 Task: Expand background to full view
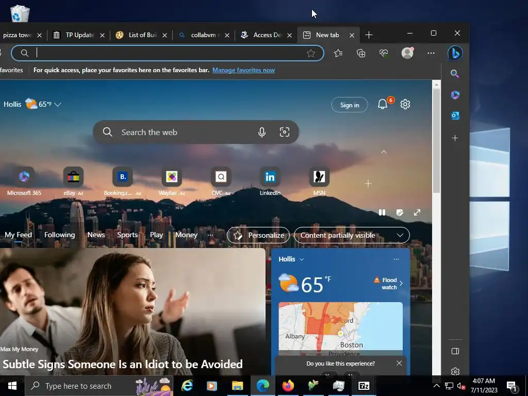tap(417, 212)
